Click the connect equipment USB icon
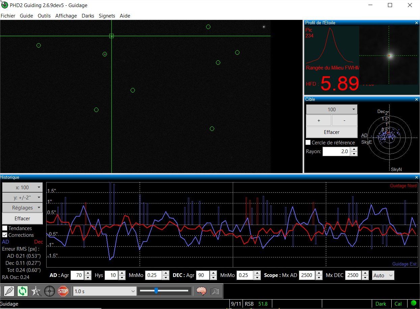420x309 pixels. click(9, 291)
